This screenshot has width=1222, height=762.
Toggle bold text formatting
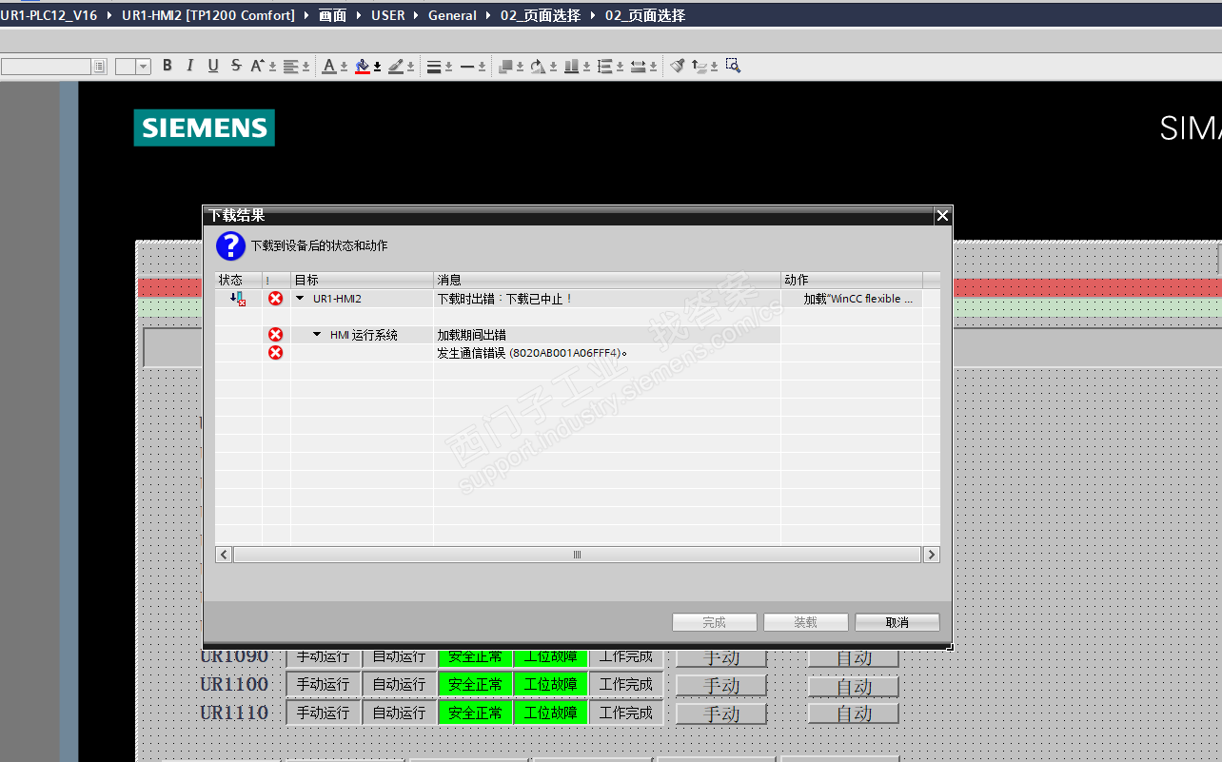pyautogui.click(x=168, y=66)
